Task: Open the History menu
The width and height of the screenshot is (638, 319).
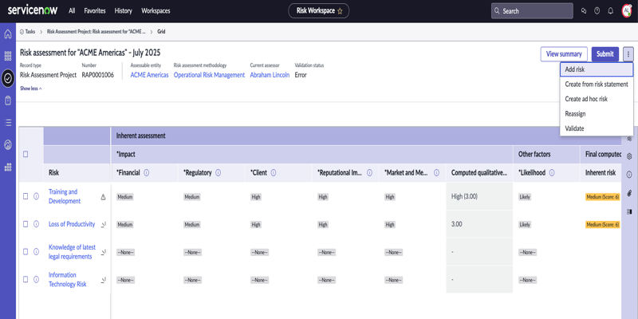Action: 124,11
